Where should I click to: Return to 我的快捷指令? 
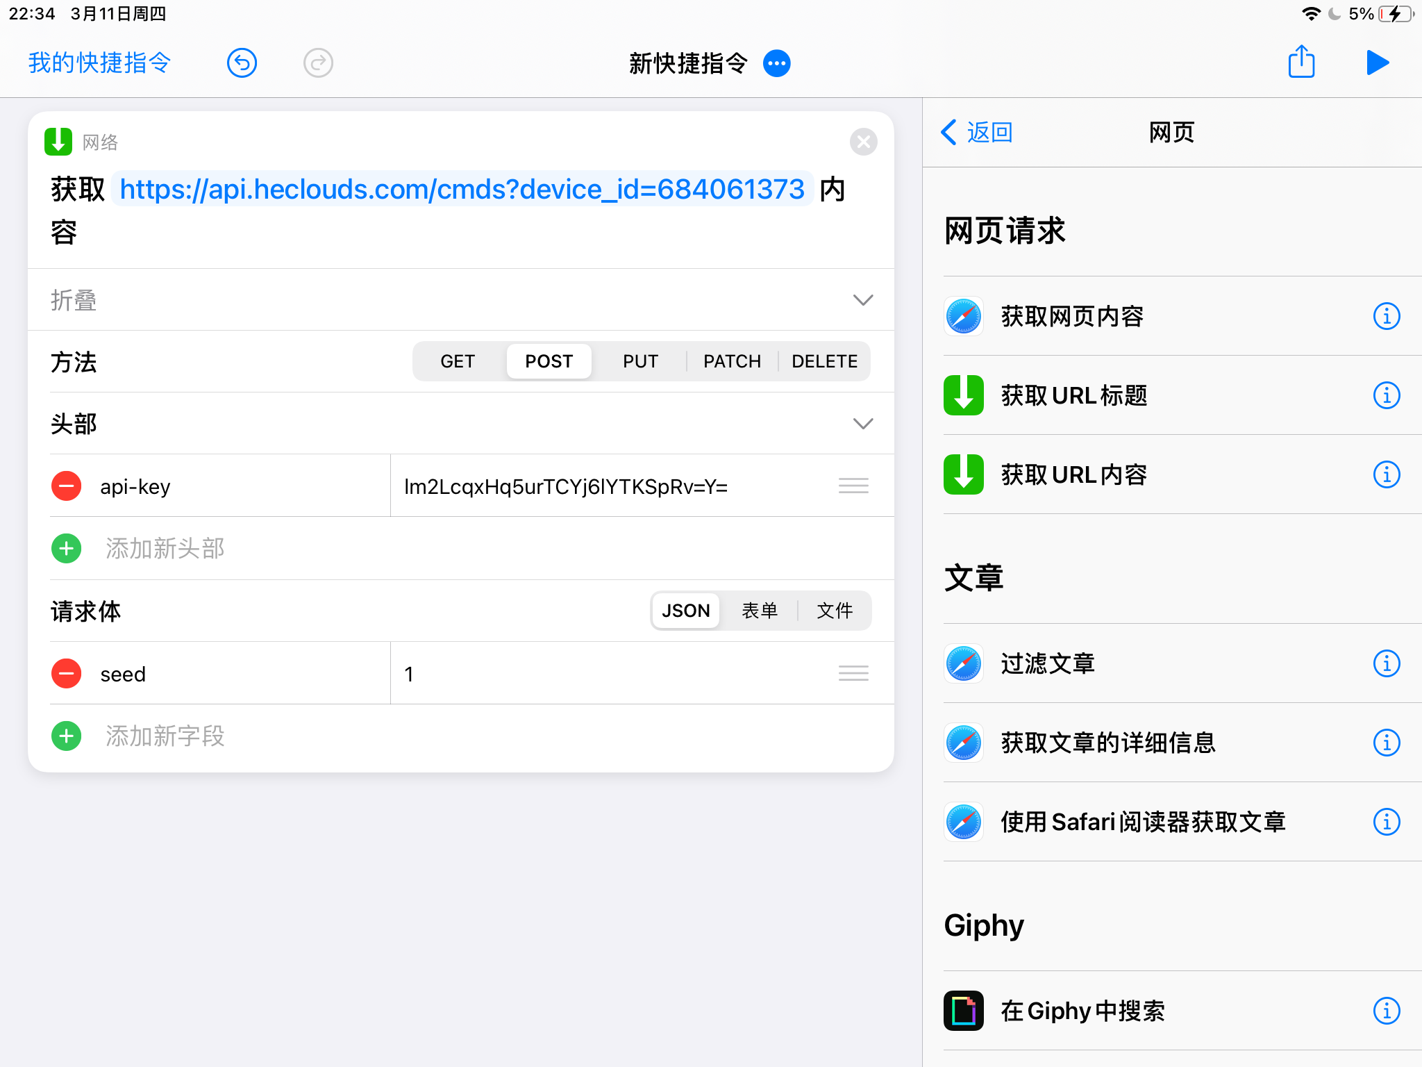click(x=99, y=63)
